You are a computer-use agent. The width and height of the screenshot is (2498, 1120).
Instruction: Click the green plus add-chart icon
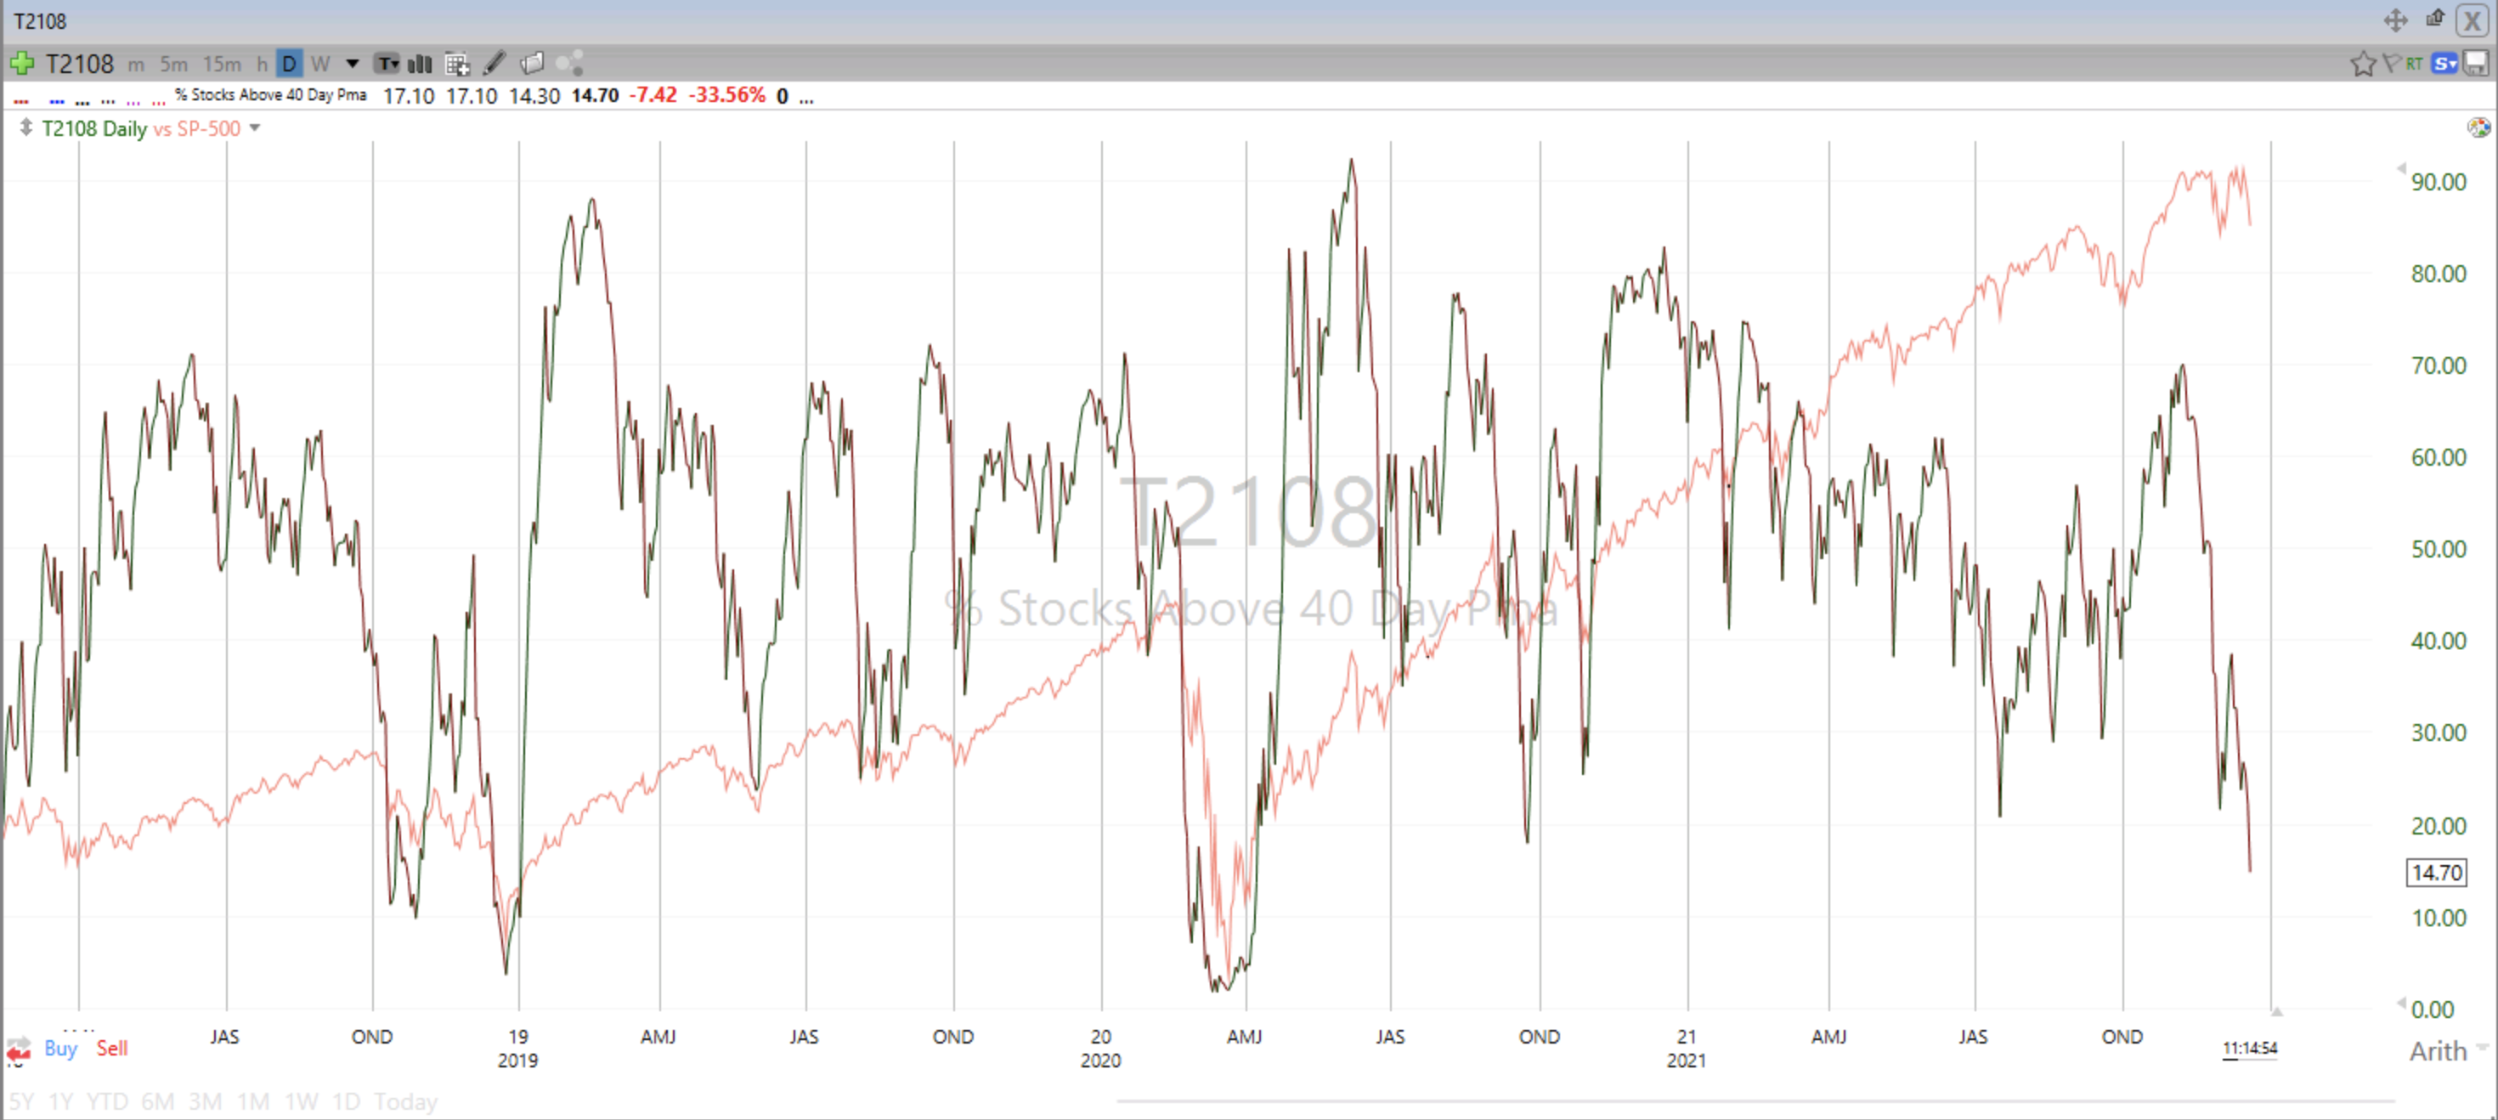coord(21,64)
